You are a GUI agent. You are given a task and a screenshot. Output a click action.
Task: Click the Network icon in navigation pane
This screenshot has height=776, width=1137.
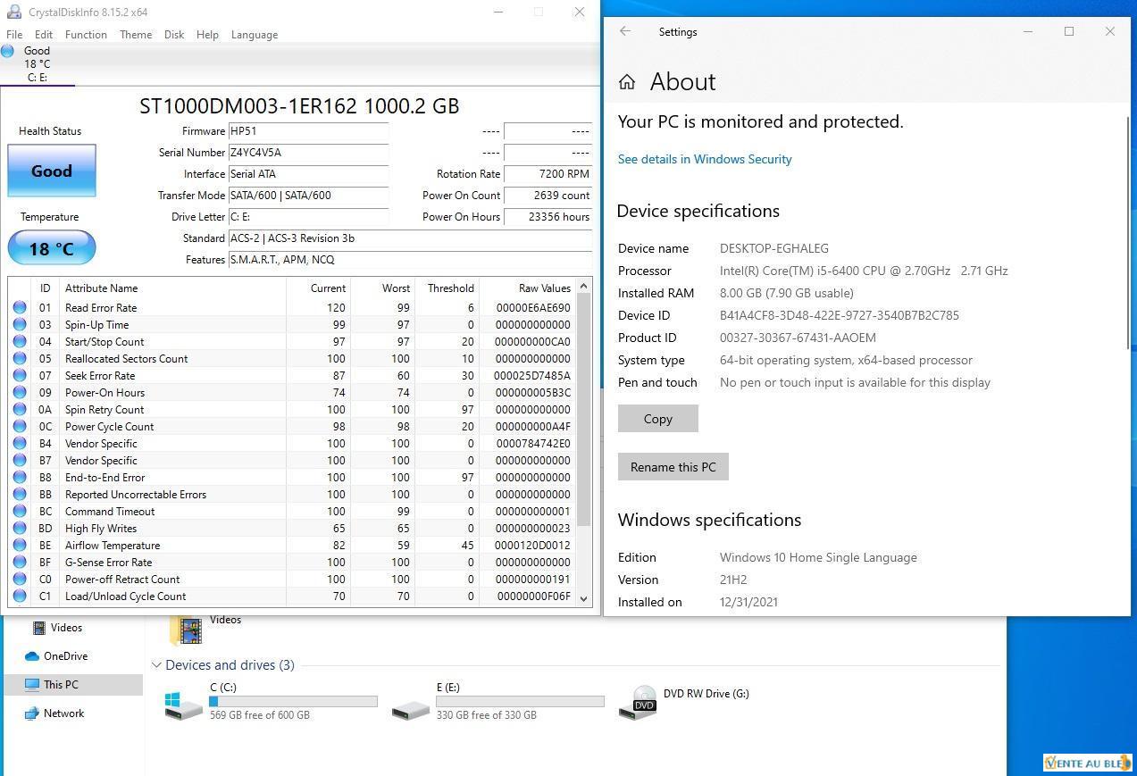coord(32,713)
